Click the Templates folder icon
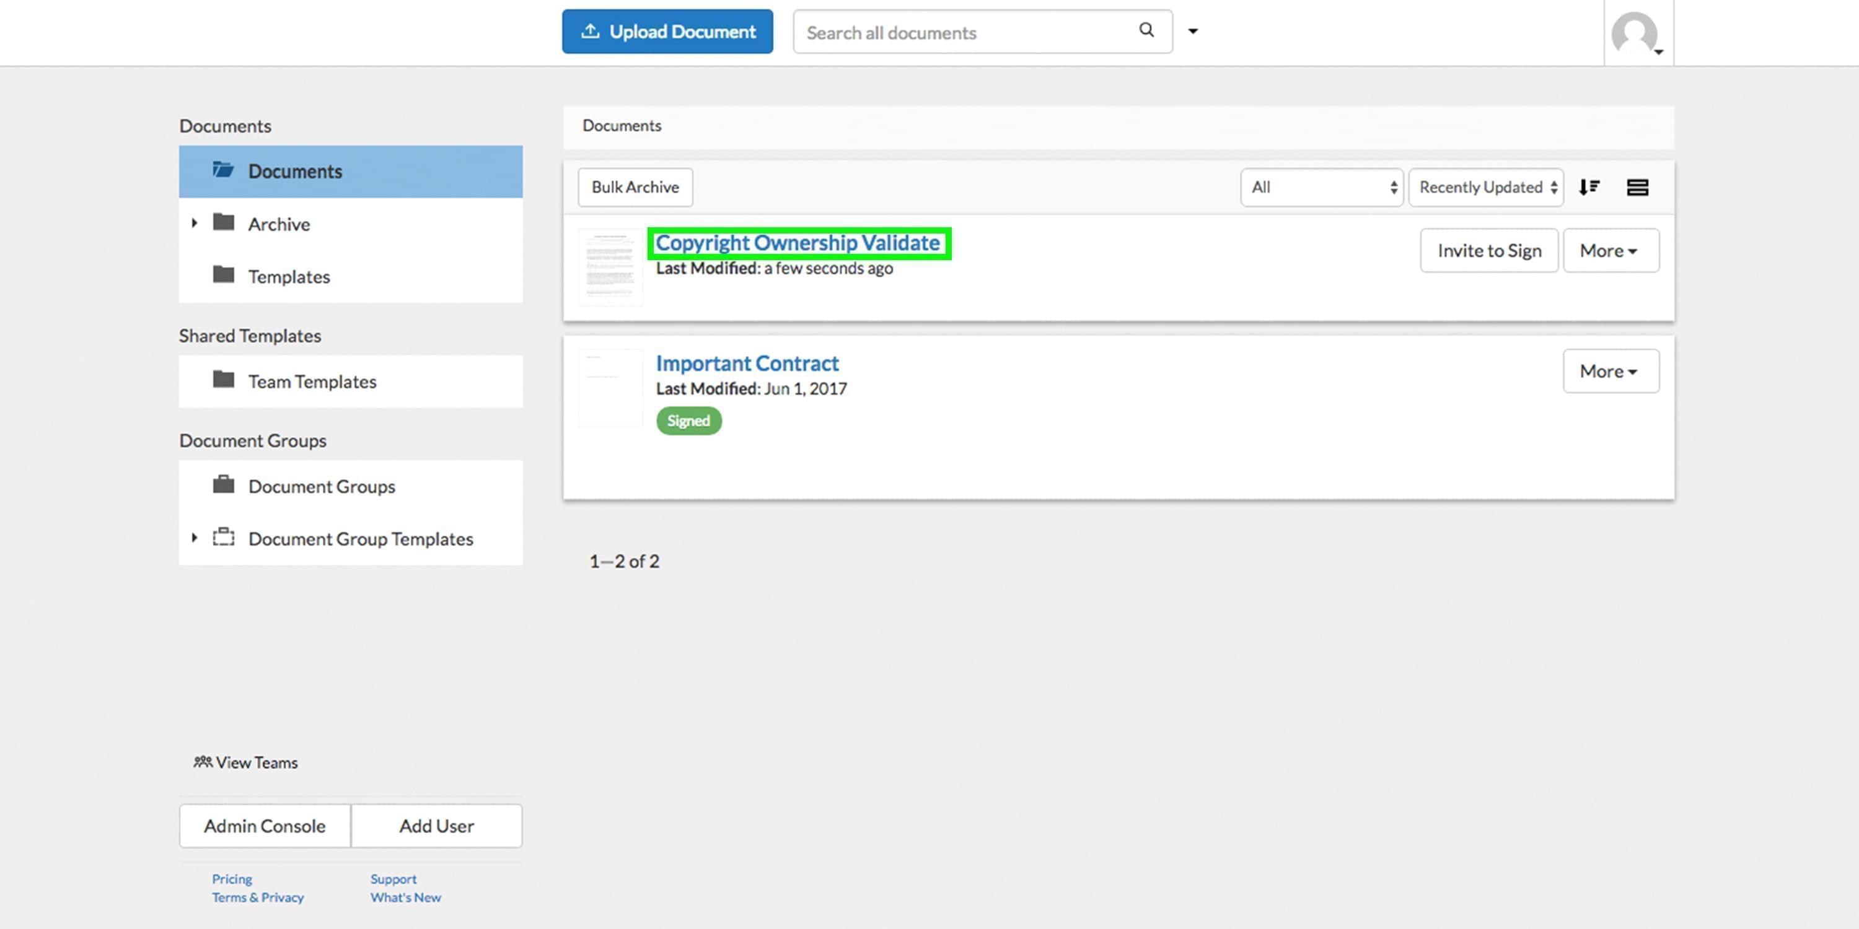Screen dimensions: 1859x929 click(x=223, y=276)
